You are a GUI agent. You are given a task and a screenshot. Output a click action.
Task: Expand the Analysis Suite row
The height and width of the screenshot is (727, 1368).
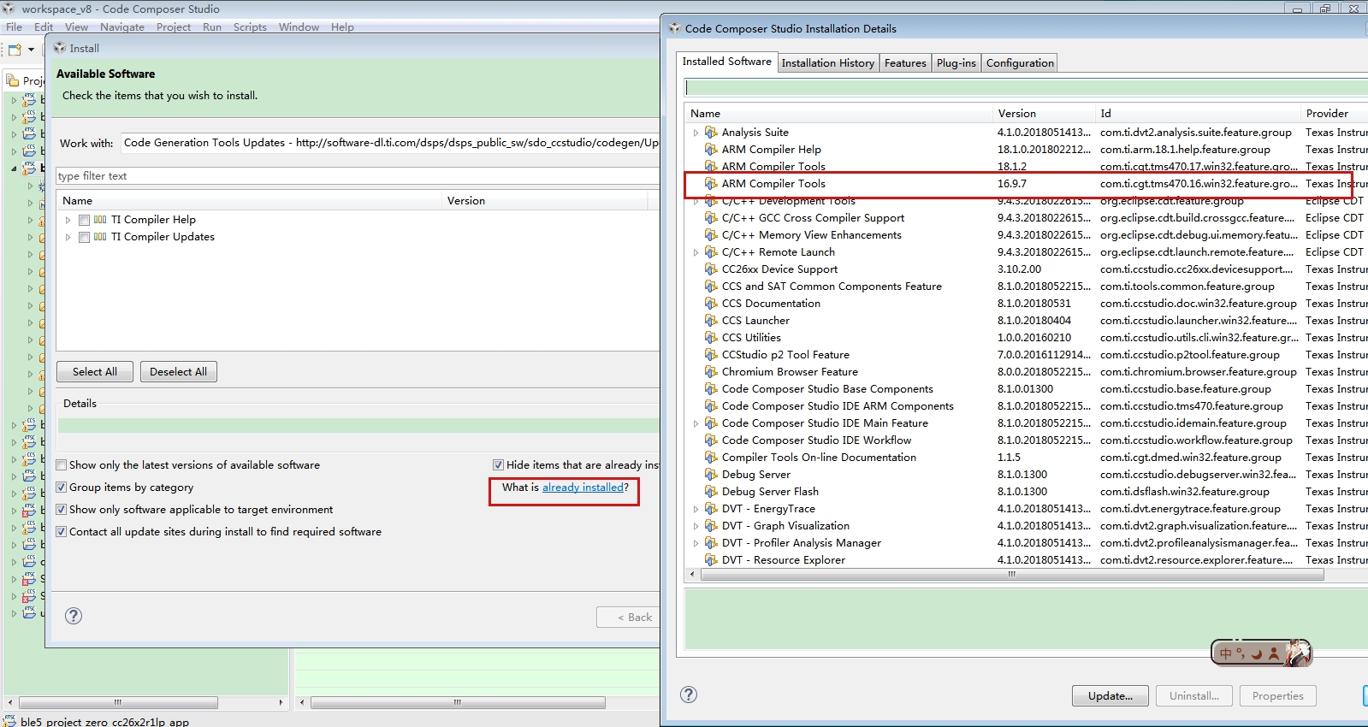[x=696, y=133]
